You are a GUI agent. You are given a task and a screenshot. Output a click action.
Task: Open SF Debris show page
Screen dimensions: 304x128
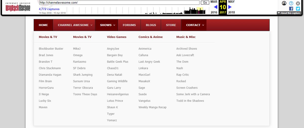pos(79,68)
